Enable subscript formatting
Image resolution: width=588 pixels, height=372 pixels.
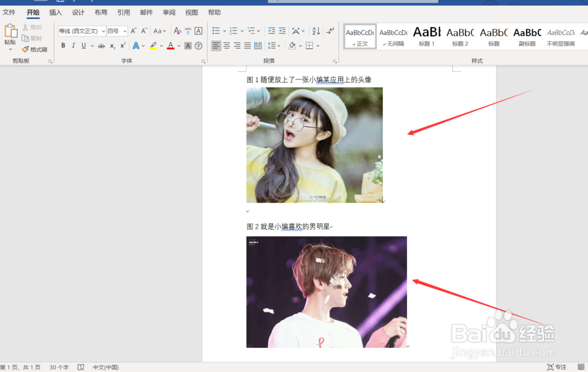112,46
